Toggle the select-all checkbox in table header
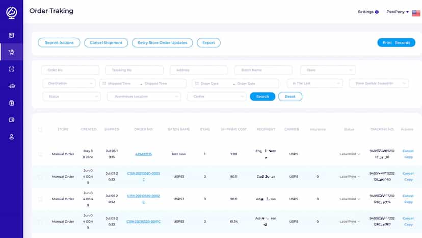The image size is (422, 238). [x=40, y=130]
